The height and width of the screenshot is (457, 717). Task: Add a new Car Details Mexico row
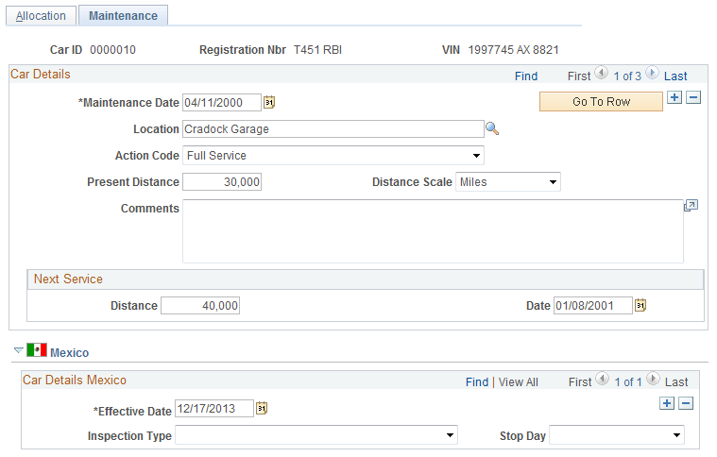tap(667, 403)
